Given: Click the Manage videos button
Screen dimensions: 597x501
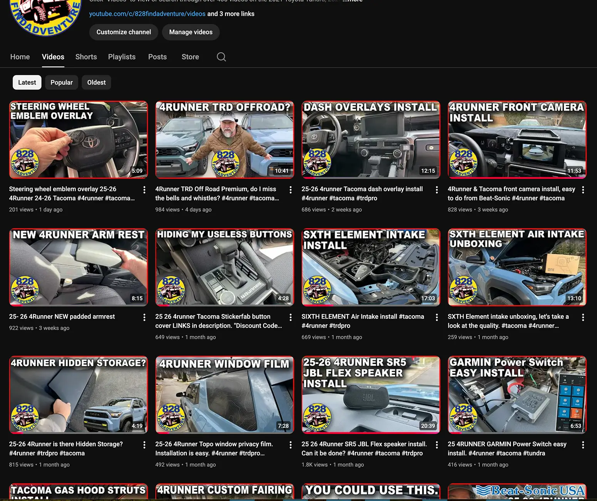Looking at the screenshot, I should 191,32.
